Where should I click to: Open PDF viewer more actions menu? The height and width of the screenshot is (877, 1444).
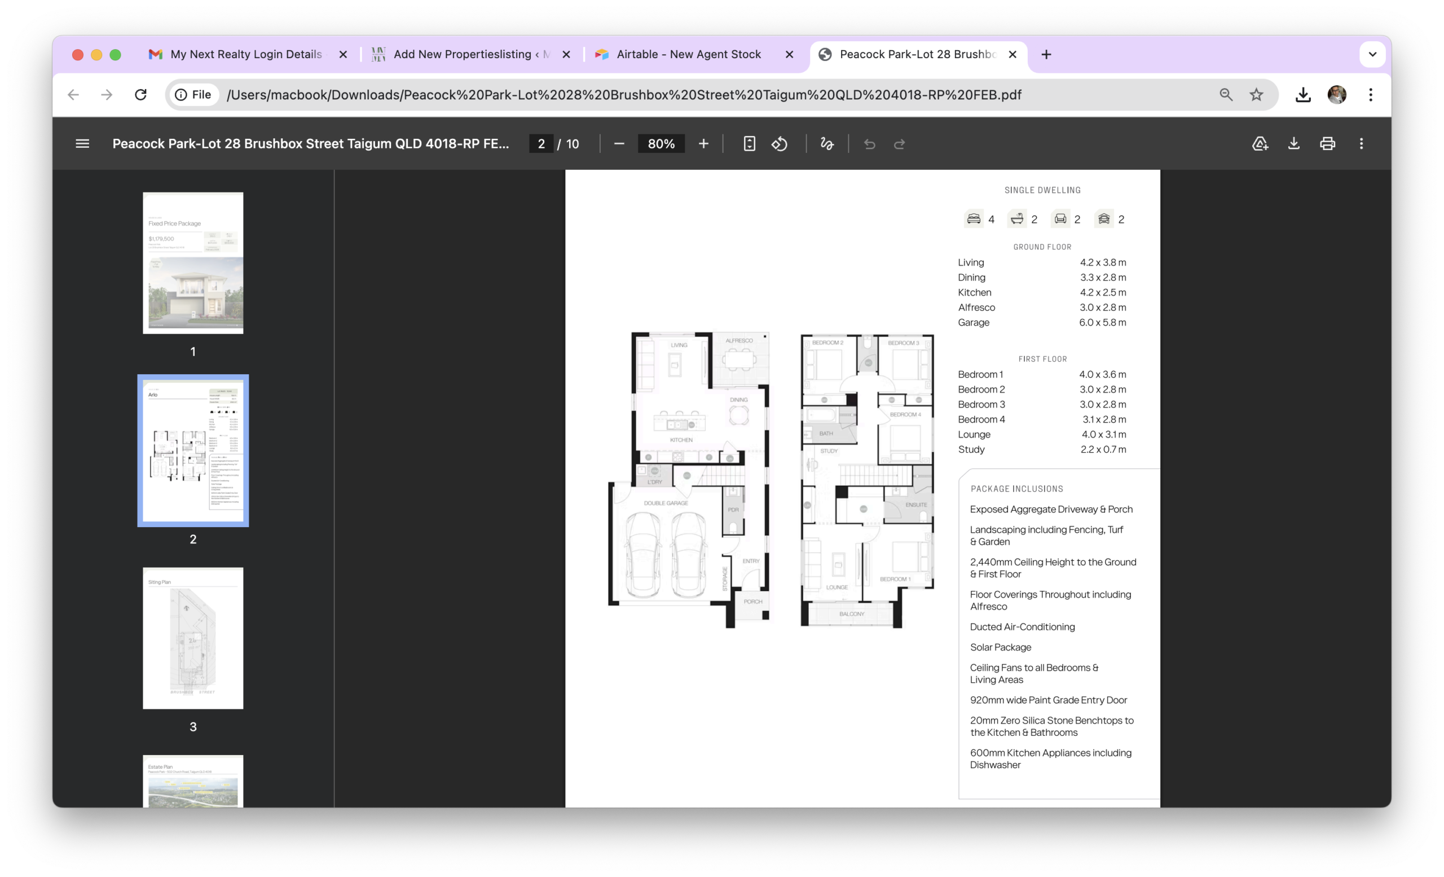1362,143
